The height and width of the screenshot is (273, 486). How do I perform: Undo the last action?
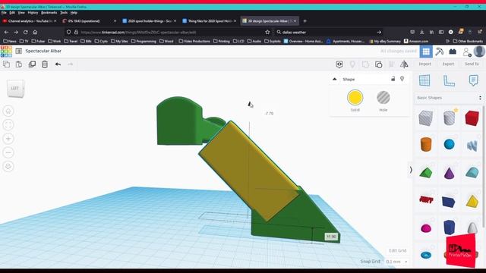tap(58, 64)
